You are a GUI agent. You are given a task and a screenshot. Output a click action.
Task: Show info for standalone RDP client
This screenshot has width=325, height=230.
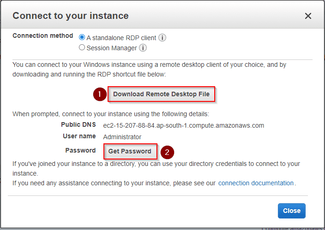[162, 38]
